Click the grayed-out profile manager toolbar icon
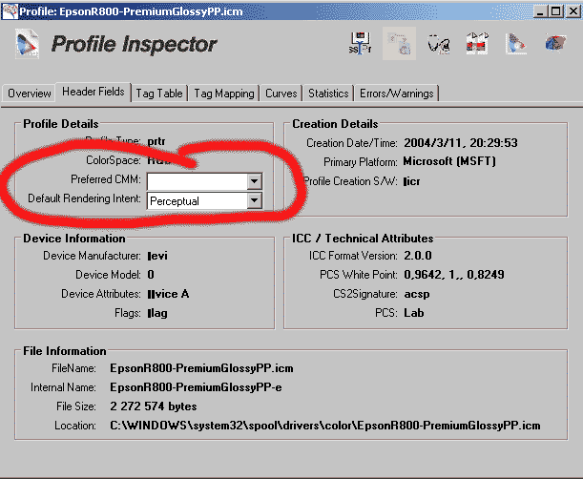Viewport: 583px width, 479px height. tap(400, 44)
